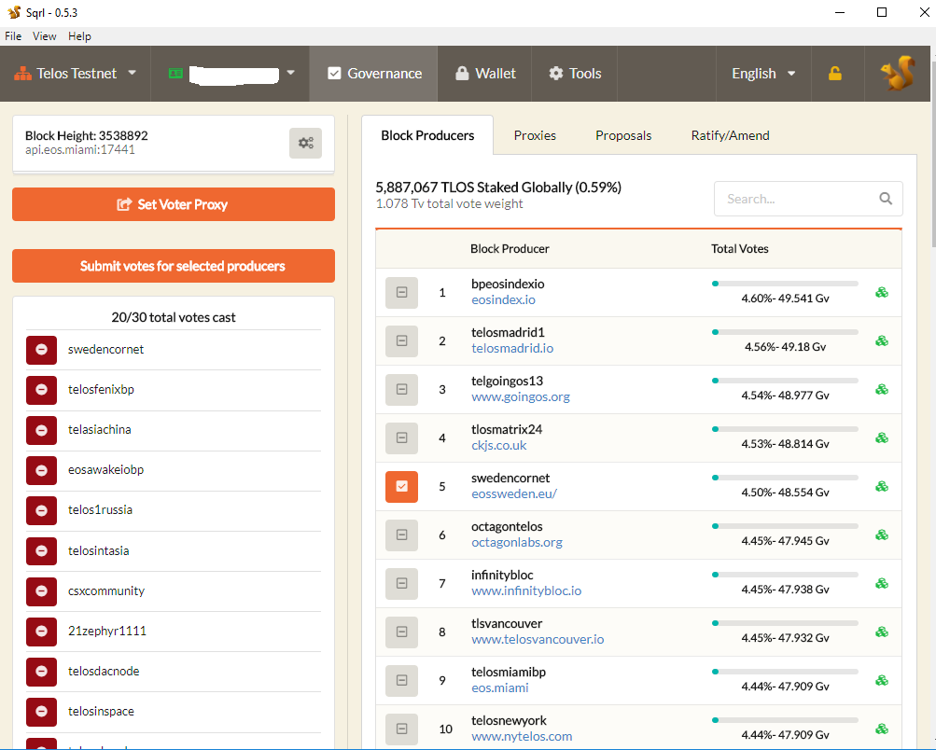This screenshot has width=936, height=750.
Task: Select telosmadrid1 producer checkbox
Action: click(x=401, y=340)
